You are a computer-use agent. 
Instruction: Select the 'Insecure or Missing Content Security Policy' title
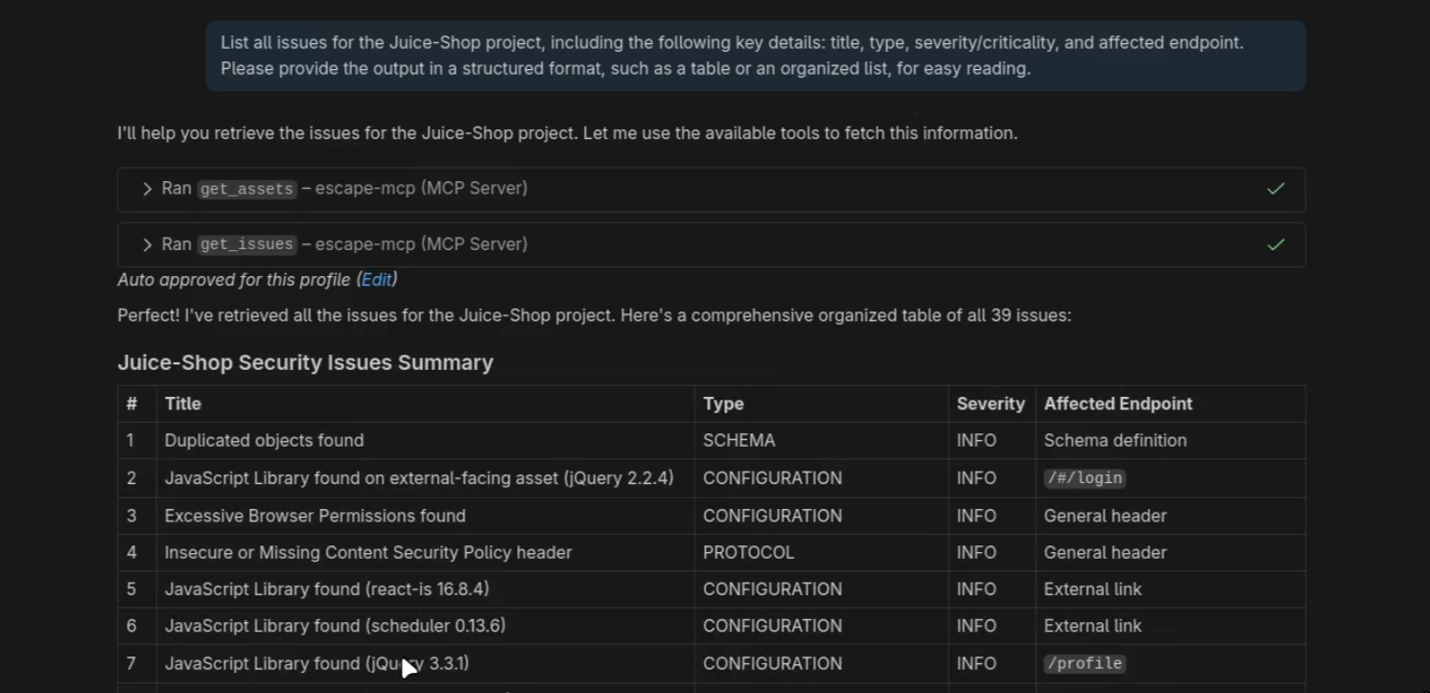[x=367, y=553]
